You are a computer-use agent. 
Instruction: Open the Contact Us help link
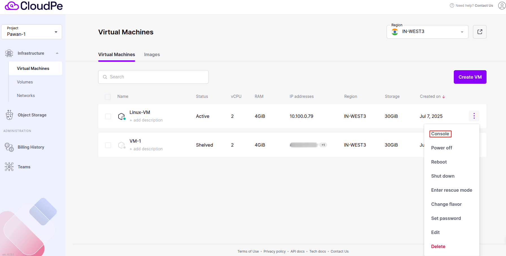point(484,6)
